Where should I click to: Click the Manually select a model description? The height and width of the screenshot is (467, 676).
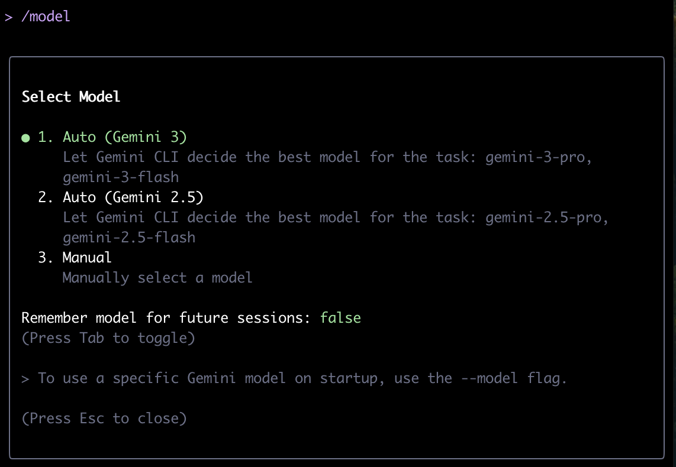157,277
